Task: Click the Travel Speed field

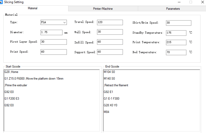Action: point(110,22)
